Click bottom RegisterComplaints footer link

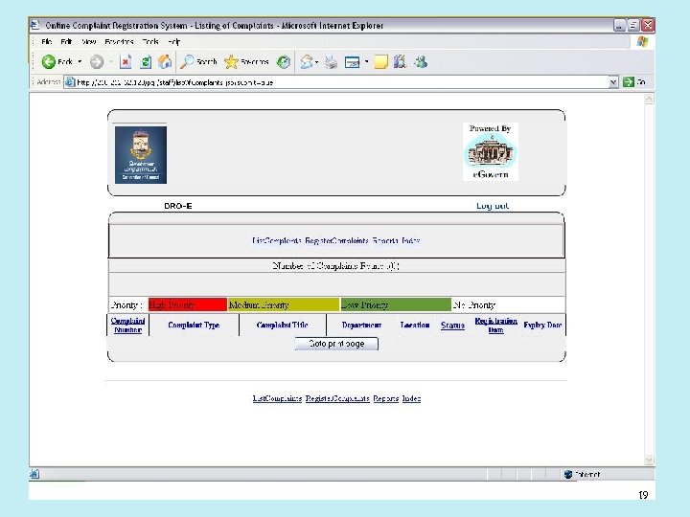[x=337, y=398]
